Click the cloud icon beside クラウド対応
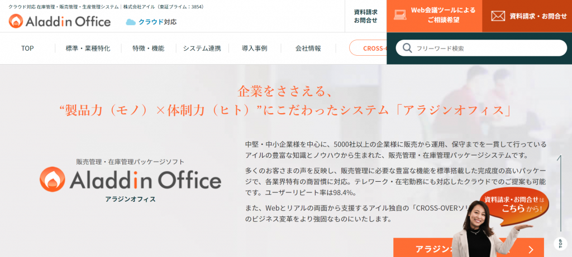 click(x=131, y=22)
